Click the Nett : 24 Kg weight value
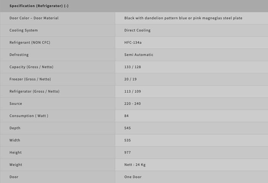Image resolution: width=268 pixels, height=183 pixels. [x=135, y=165]
